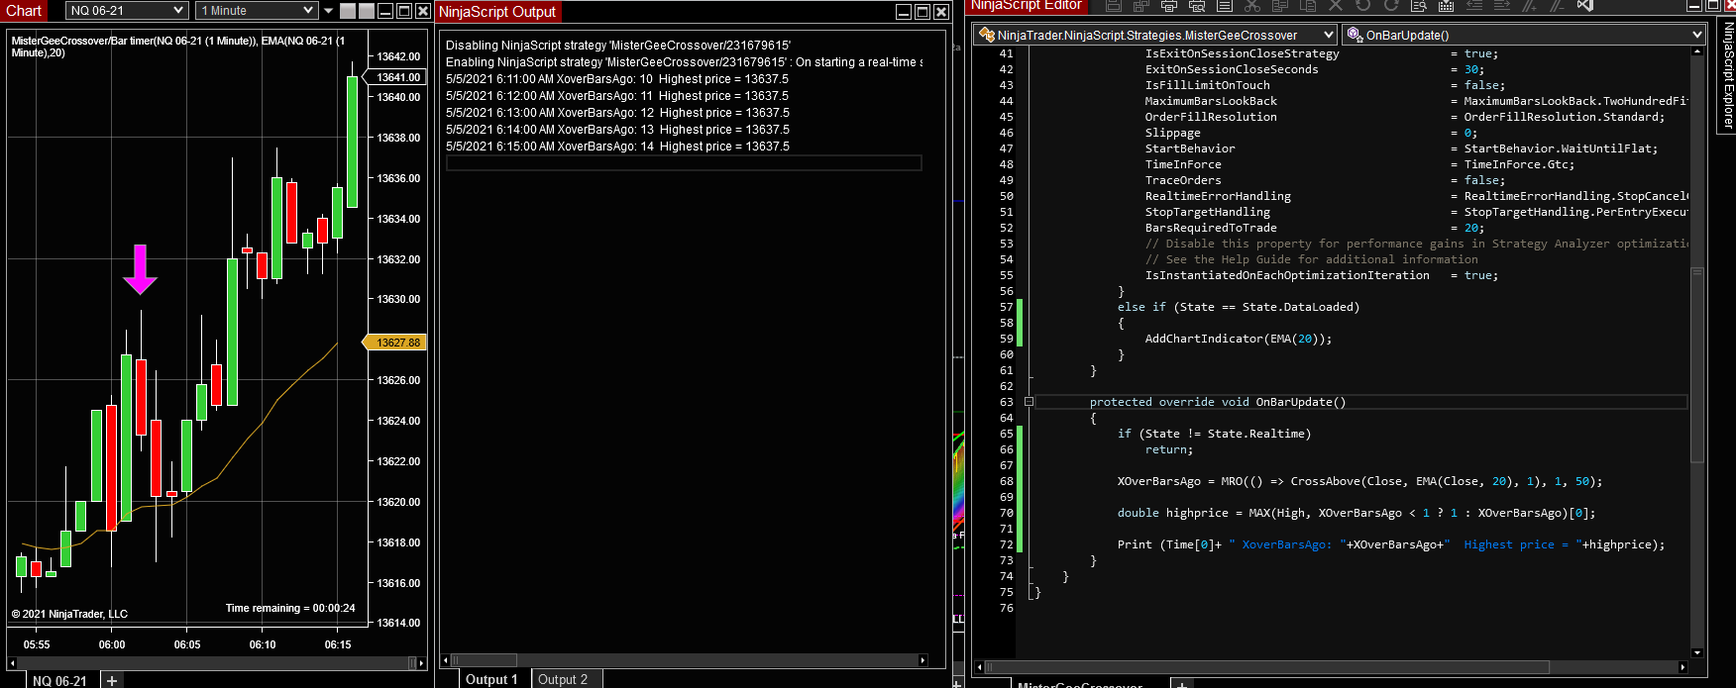Click the 'Enabling NinjaScript strategy' output line
Image resolution: width=1736 pixels, height=688 pixels.
[x=684, y=62]
